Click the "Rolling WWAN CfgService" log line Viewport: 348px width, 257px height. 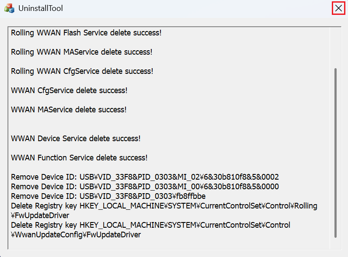pyautogui.click(x=82, y=71)
